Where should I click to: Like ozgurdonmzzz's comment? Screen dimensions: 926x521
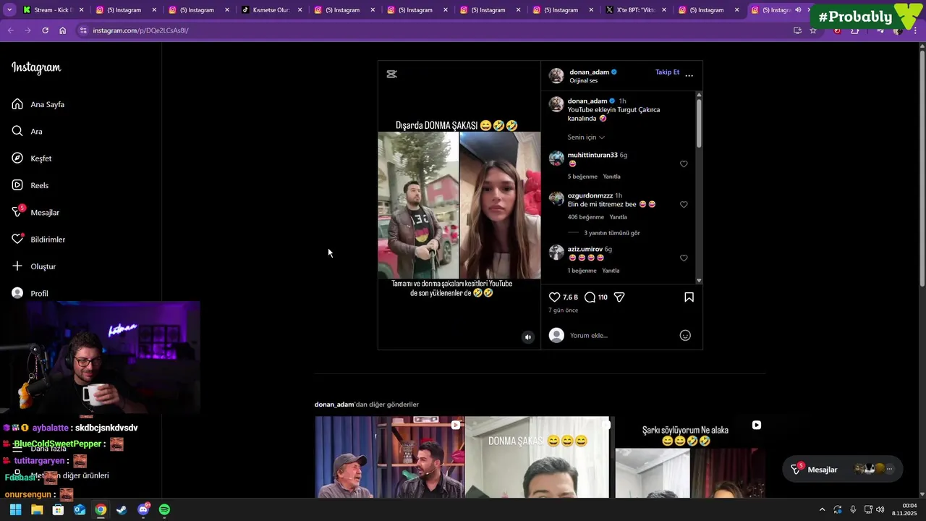[684, 205]
